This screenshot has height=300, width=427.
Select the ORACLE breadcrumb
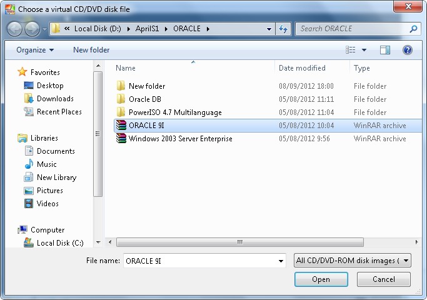[187, 29]
